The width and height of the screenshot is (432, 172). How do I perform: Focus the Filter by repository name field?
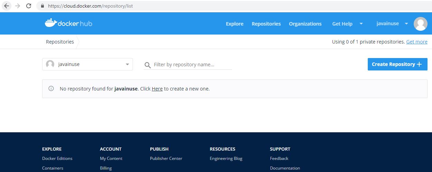point(188,65)
